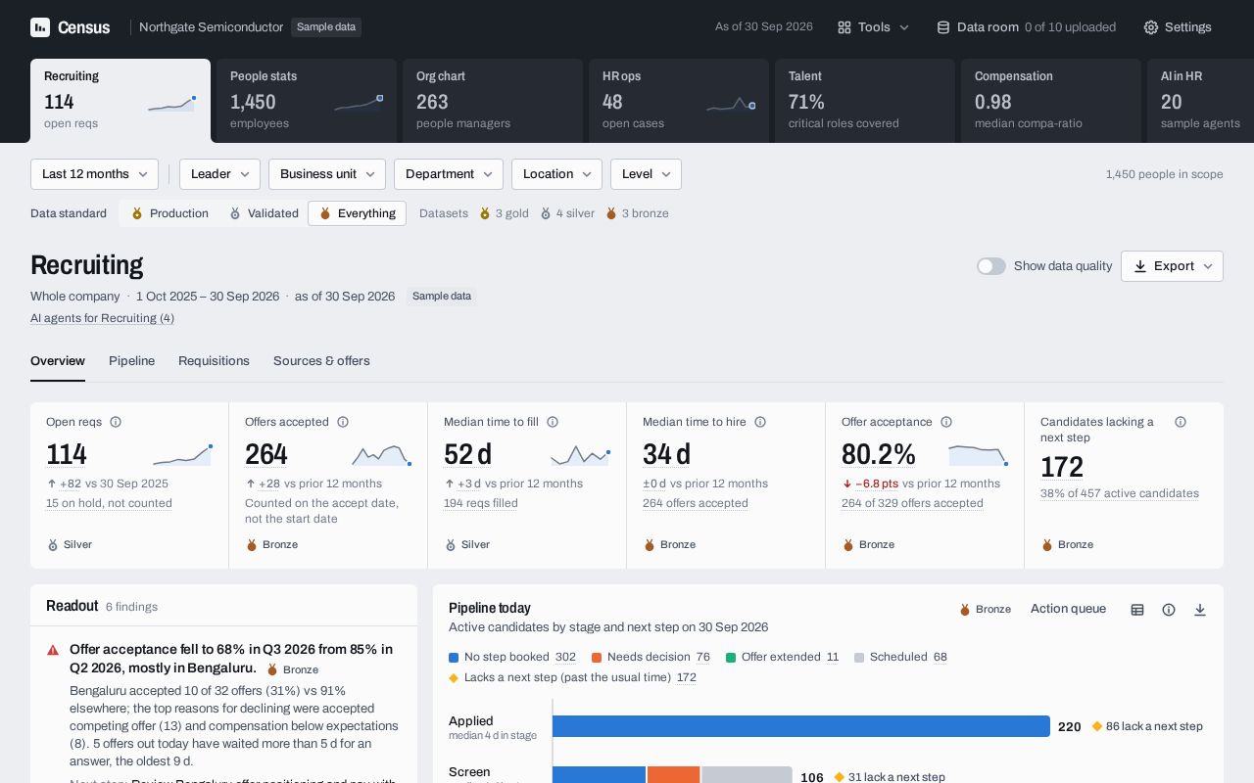
Task: Click the Silver medal badge under Open reqs
Action: point(70,544)
